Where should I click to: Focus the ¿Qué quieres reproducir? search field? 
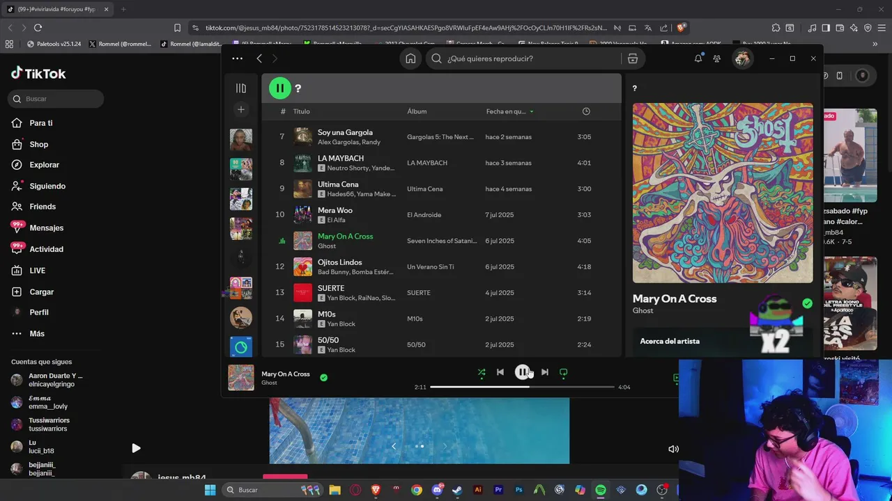[x=524, y=58]
